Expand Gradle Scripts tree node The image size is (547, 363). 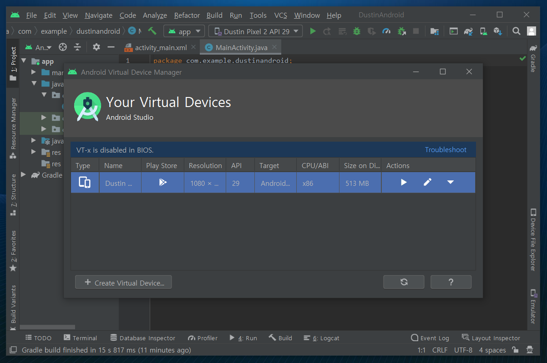pyautogui.click(x=24, y=175)
